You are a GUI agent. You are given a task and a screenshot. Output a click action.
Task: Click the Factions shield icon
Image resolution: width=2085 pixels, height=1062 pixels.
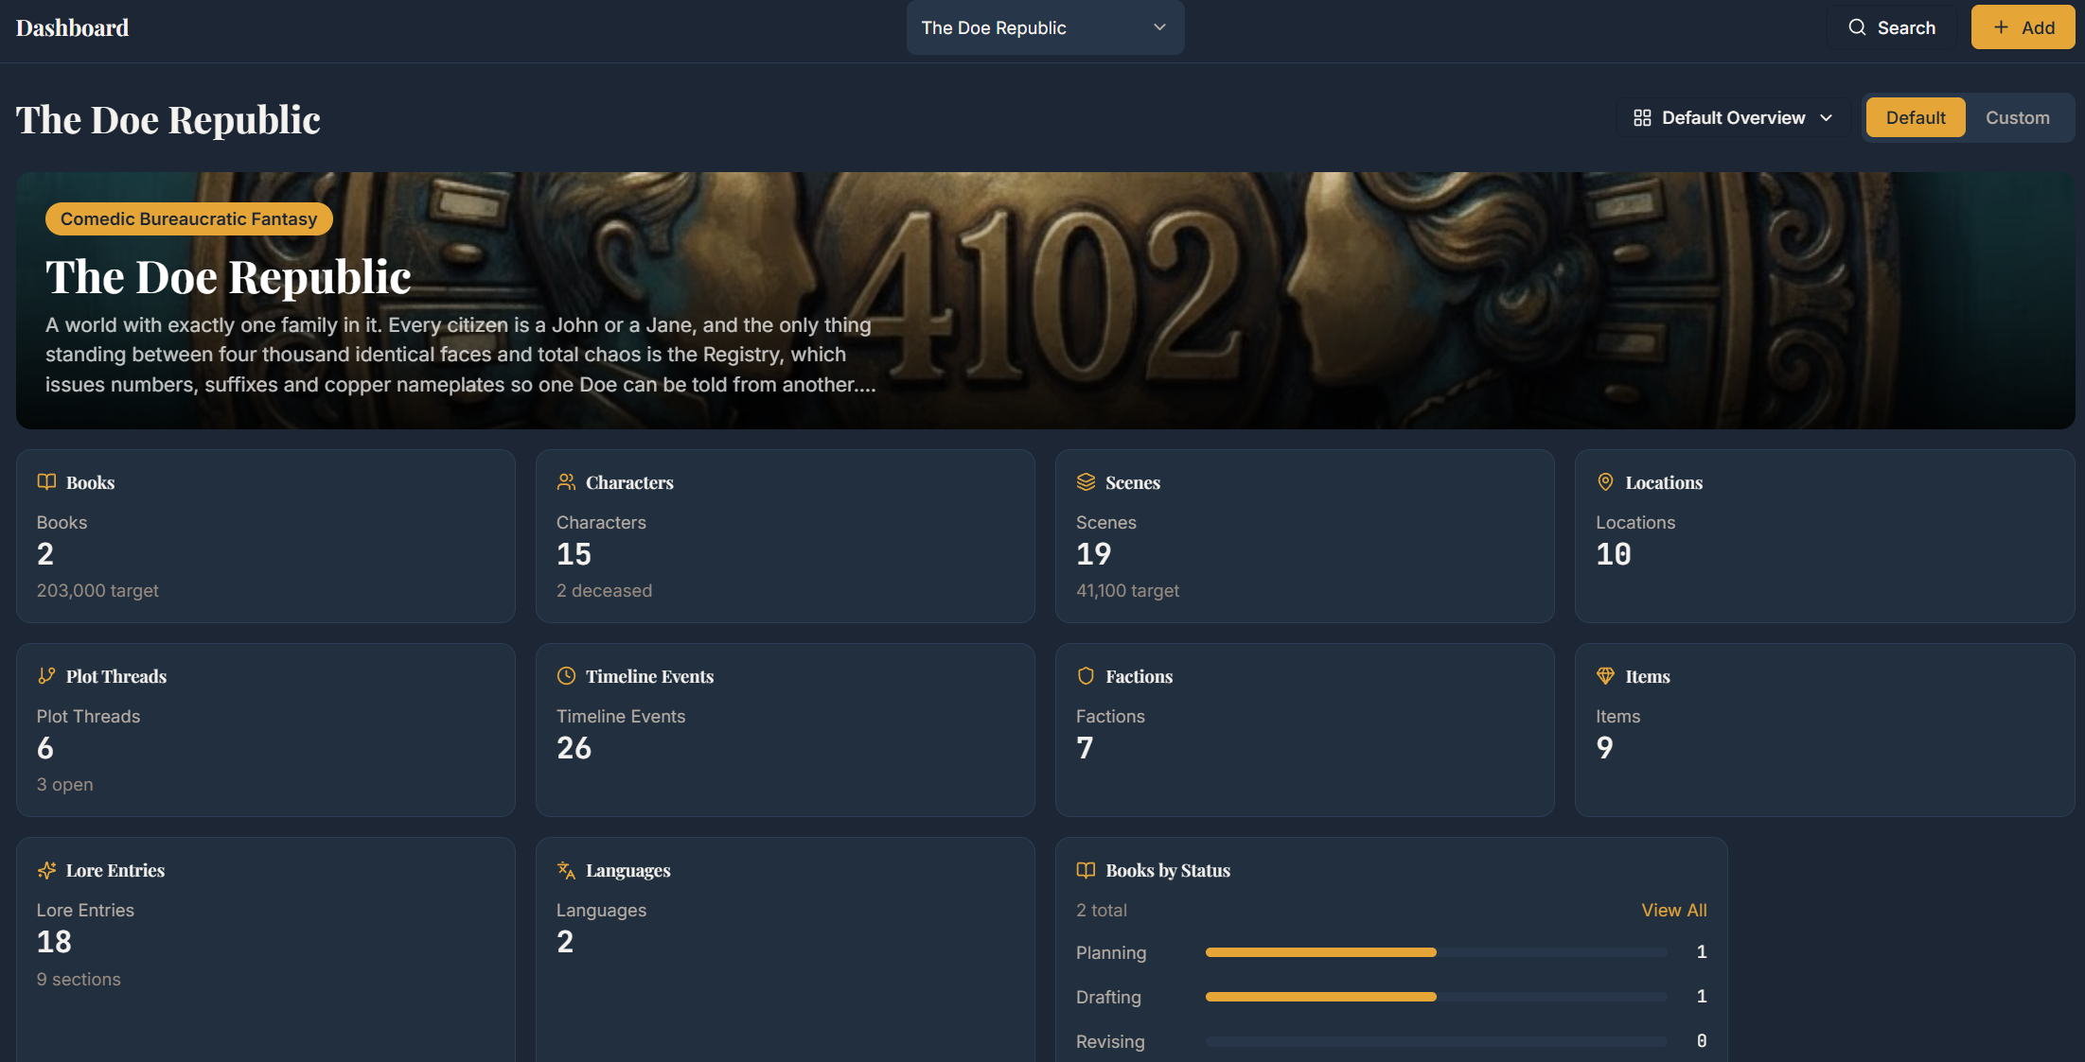click(x=1086, y=676)
